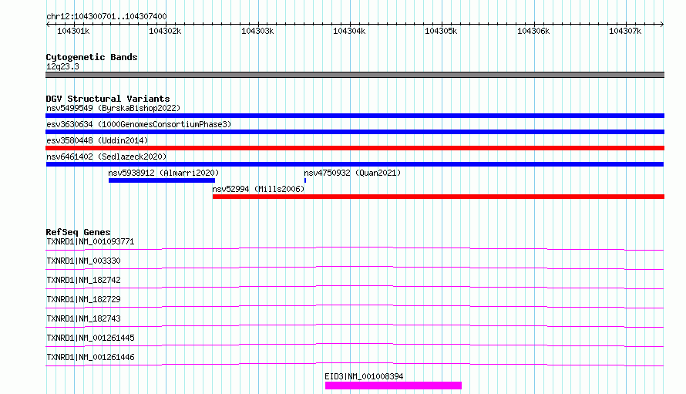Click the DGV Structural Variants track title
This screenshot has height=394, width=686.
click(108, 99)
